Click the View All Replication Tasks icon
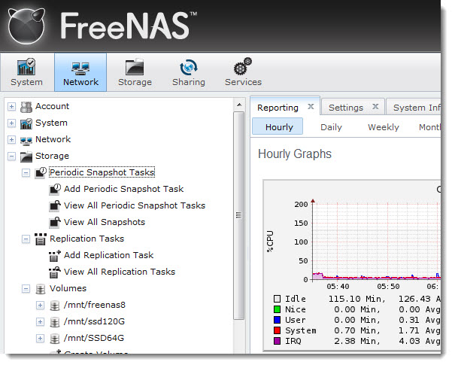This screenshot has height=365, width=452. click(x=55, y=272)
